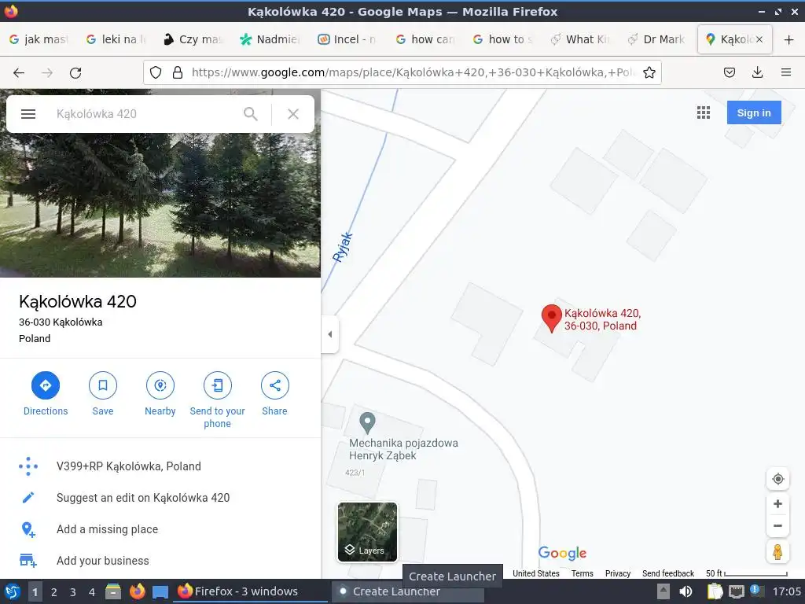The width and height of the screenshot is (805, 604).
Task: Click the Sign in button
Action: click(x=754, y=112)
